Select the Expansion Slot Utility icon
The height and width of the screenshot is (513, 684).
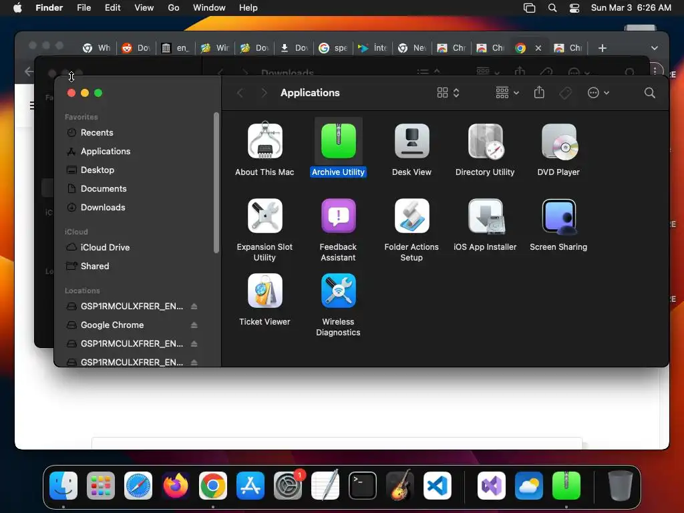coord(265,216)
